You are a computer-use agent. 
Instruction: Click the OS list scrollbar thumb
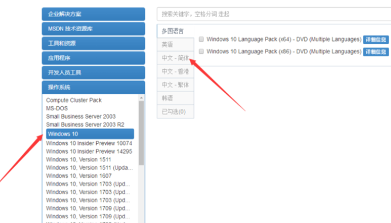[x=141, y=133]
